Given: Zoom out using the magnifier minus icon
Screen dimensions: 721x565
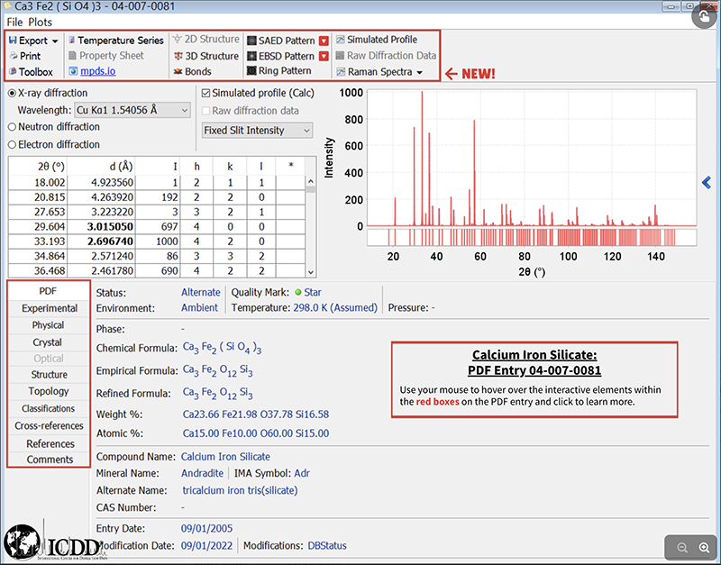Looking at the screenshot, I should click(x=682, y=548).
